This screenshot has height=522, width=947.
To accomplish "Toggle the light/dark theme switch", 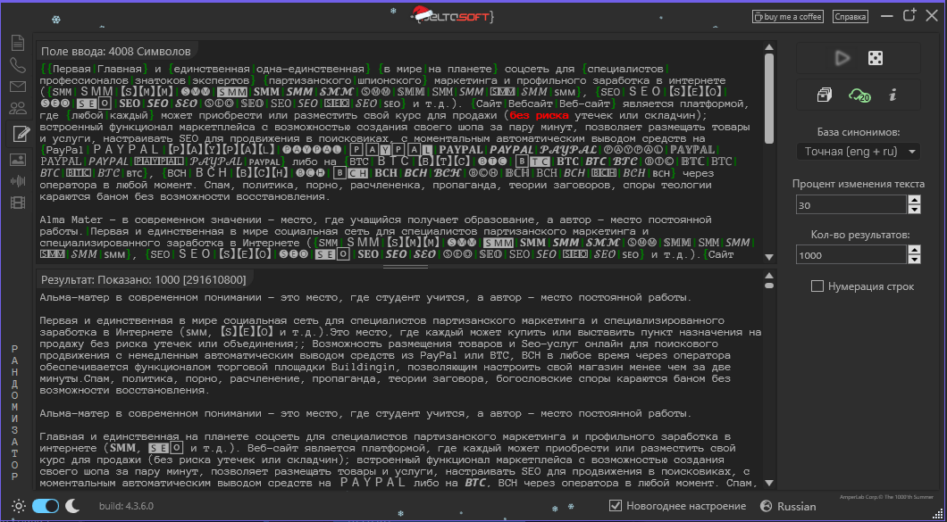I will point(45,506).
